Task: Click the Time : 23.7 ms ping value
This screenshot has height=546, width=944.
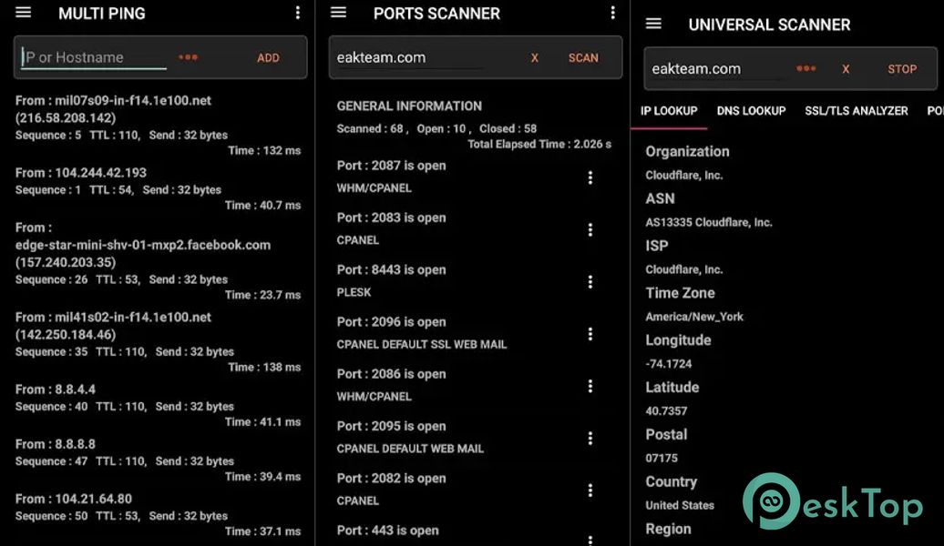Action: [262, 295]
